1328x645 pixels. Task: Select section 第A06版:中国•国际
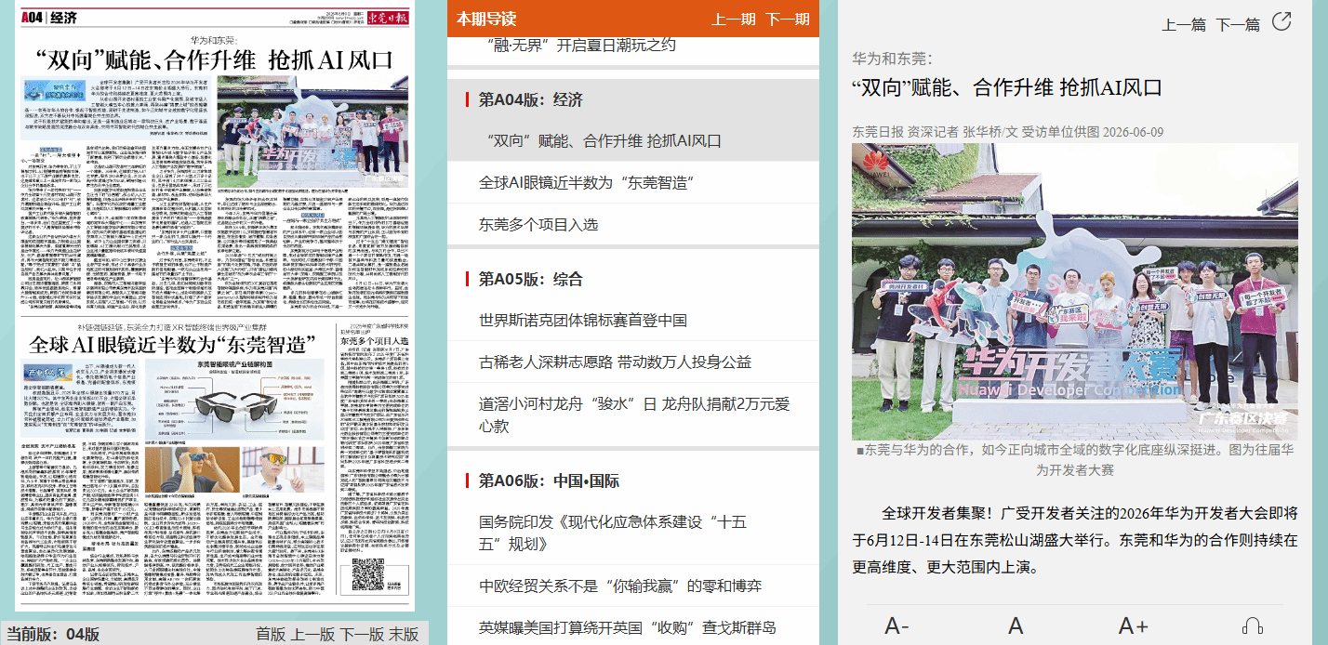549,480
